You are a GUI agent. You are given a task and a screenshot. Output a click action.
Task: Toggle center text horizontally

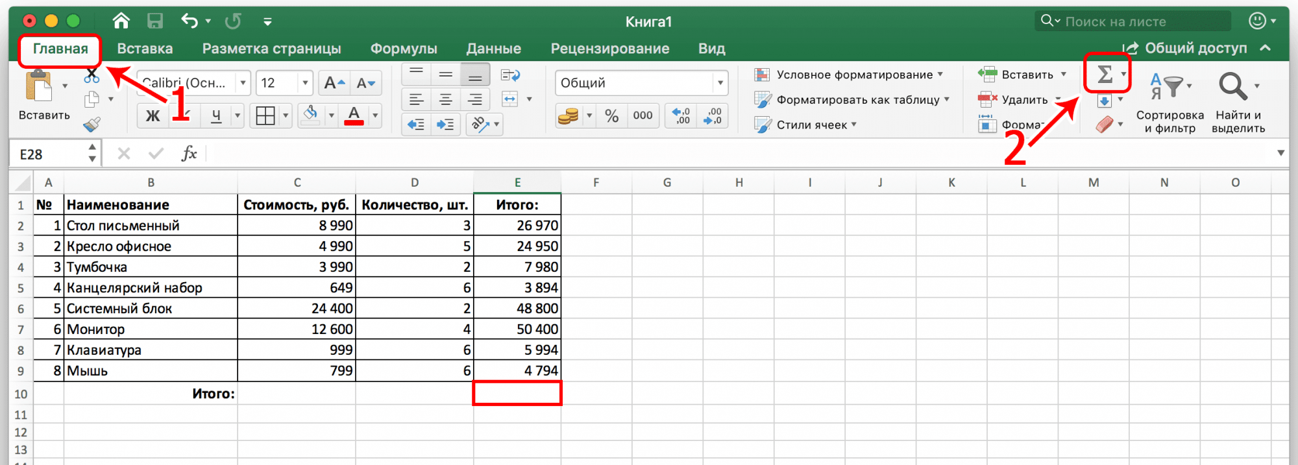pyautogui.click(x=445, y=99)
